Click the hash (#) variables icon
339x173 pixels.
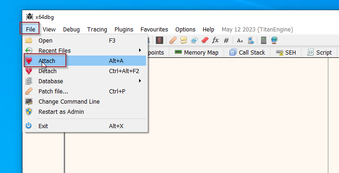click(x=226, y=40)
